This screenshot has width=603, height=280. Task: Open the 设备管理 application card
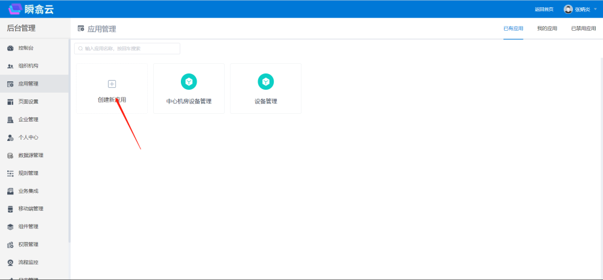(x=265, y=89)
